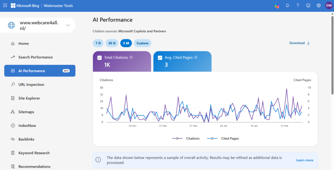Viewport: 334px width, 170px height.
Task: Choose the Custom date range
Action: 143,43
